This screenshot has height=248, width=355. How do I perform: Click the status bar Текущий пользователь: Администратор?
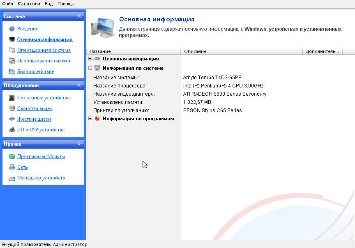click(x=44, y=244)
